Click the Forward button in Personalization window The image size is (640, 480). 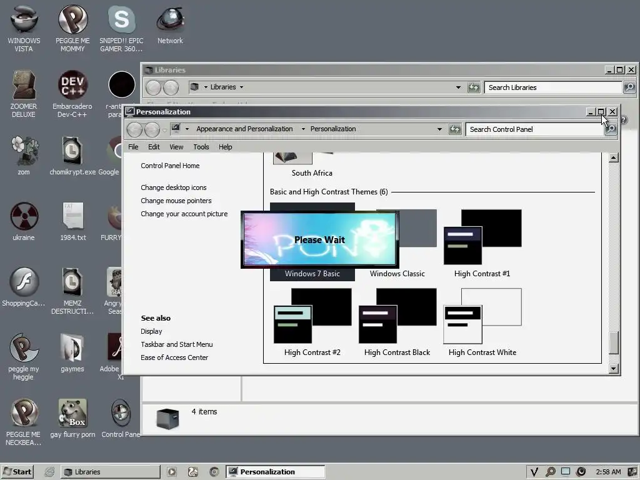152,130
